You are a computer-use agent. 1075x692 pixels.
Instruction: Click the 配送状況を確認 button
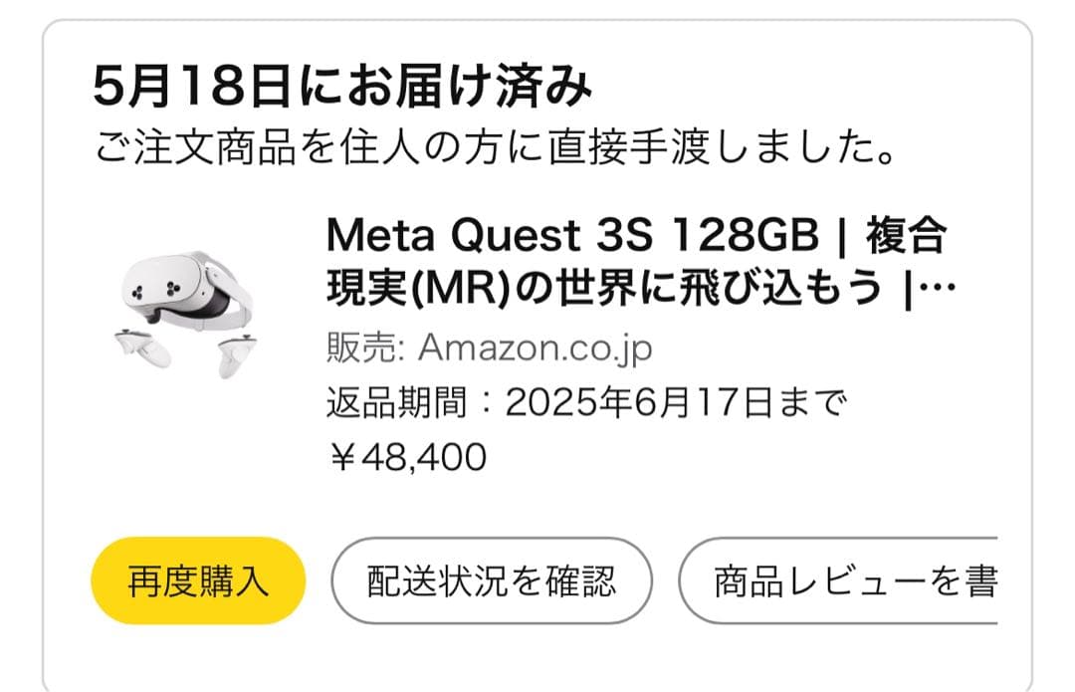pos(494,578)
